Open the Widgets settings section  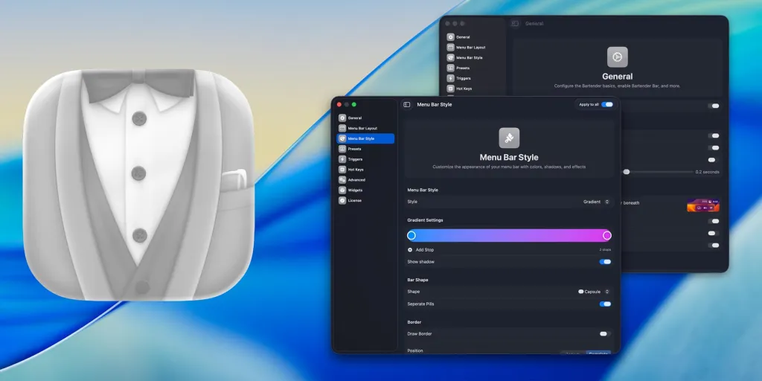coord(355,190)
